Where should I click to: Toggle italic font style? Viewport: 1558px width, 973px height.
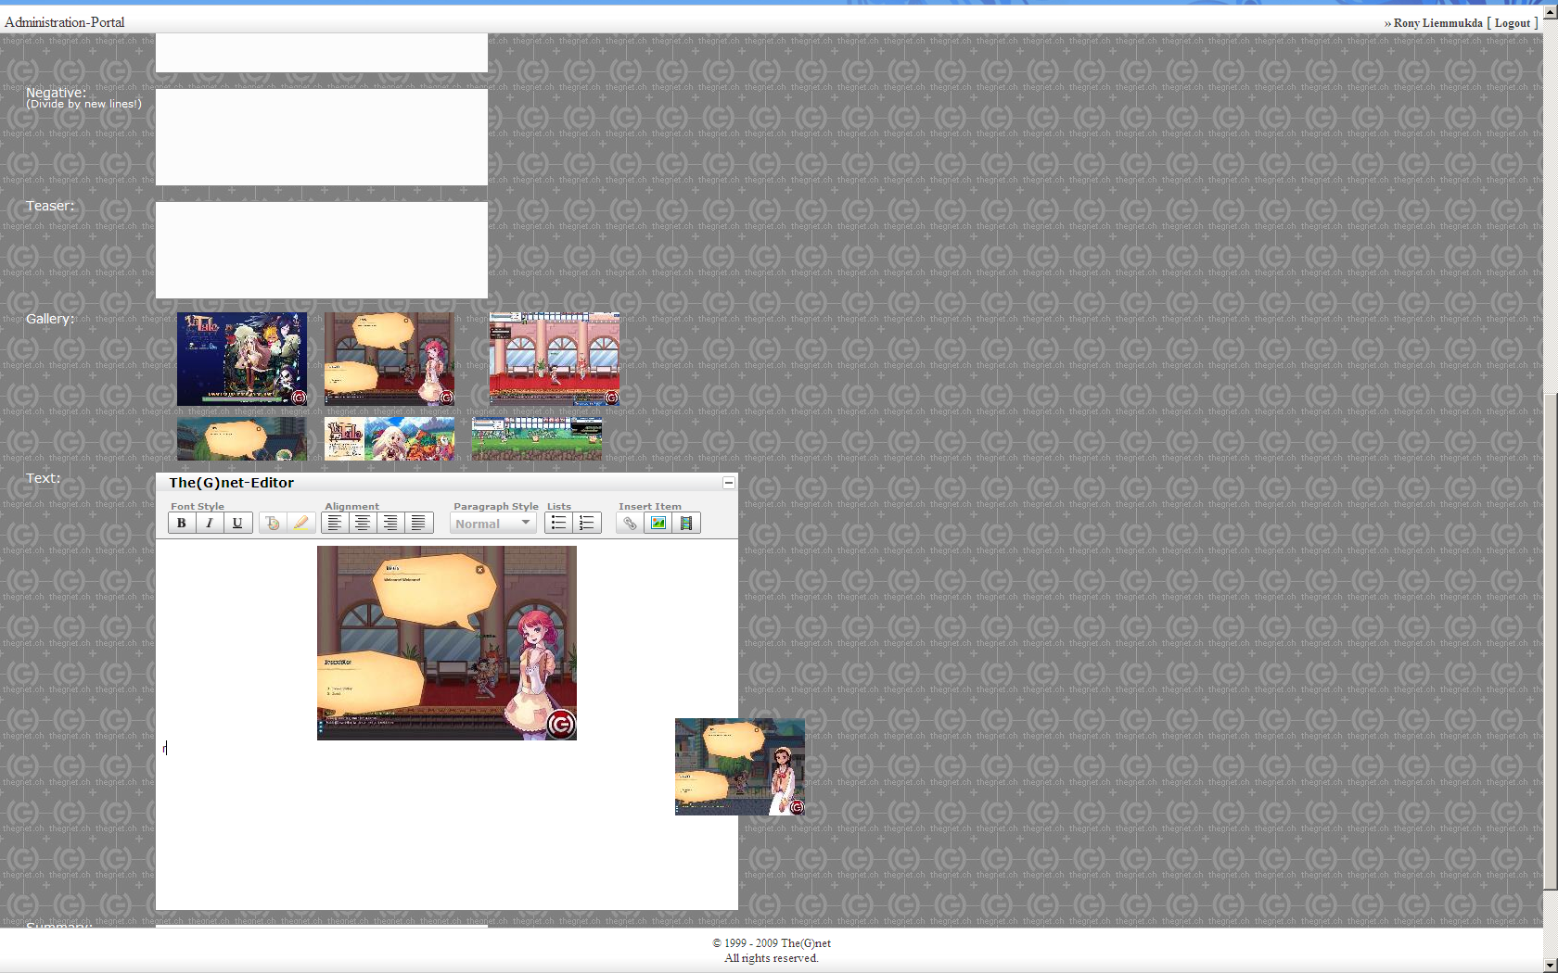pos(210,524)
